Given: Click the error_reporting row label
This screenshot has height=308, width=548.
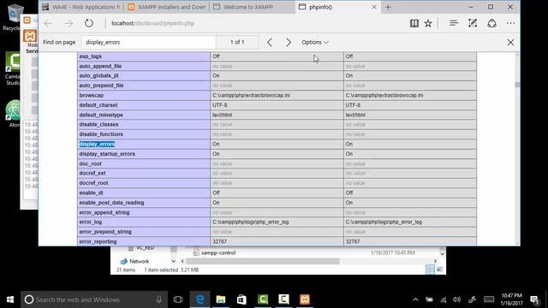Looking at the screenshot, I should (98, 241).
